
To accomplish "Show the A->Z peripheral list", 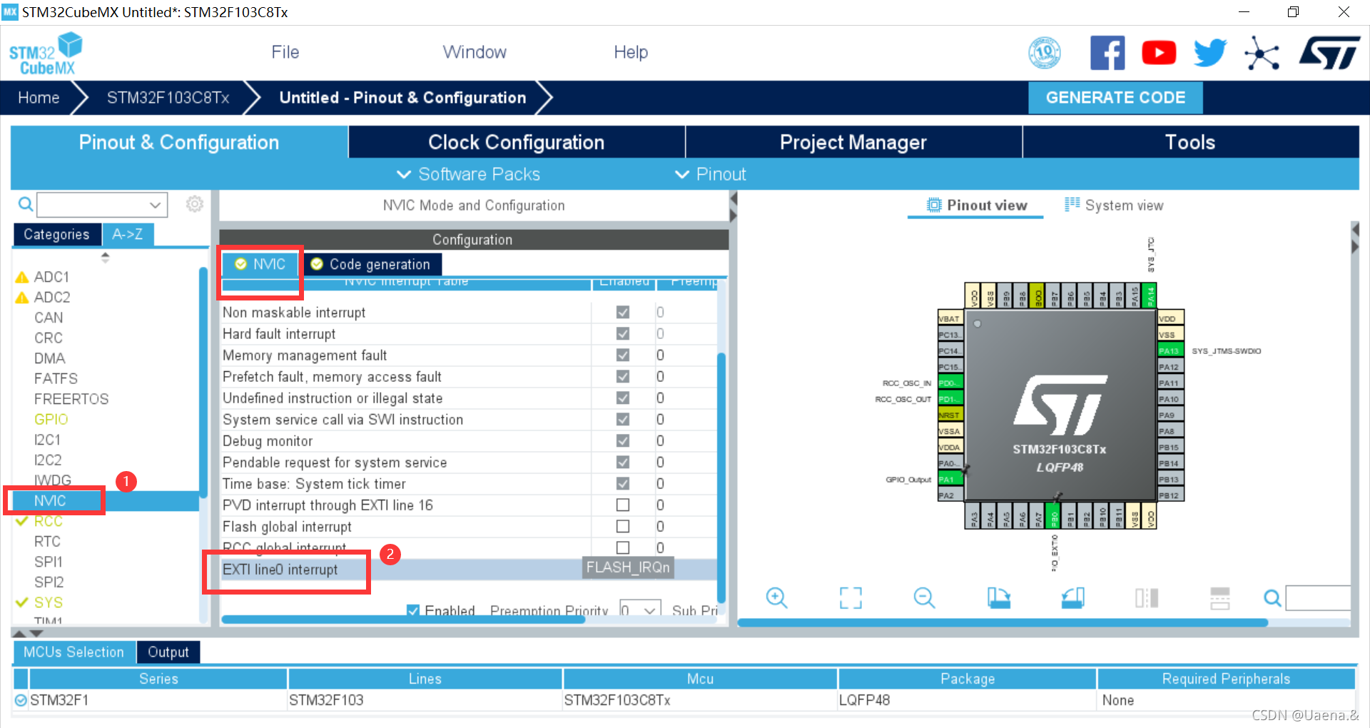I will pos(128,234).
